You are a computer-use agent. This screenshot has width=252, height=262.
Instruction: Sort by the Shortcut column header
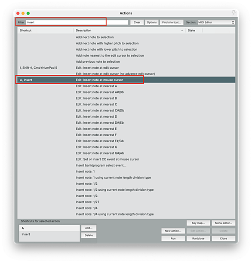(45, 30)
